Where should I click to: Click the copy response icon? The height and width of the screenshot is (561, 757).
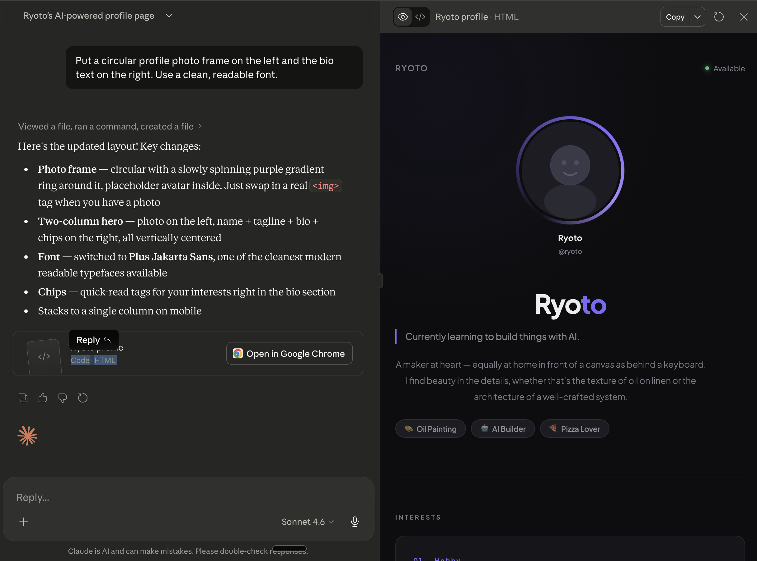(x=23, y=398)
